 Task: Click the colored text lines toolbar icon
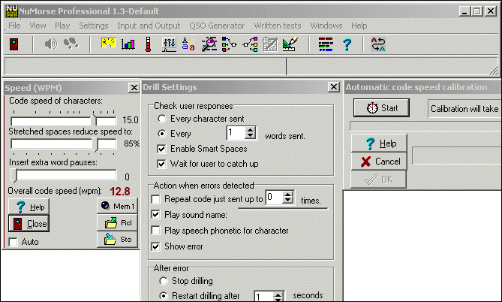tap(326, 44)
